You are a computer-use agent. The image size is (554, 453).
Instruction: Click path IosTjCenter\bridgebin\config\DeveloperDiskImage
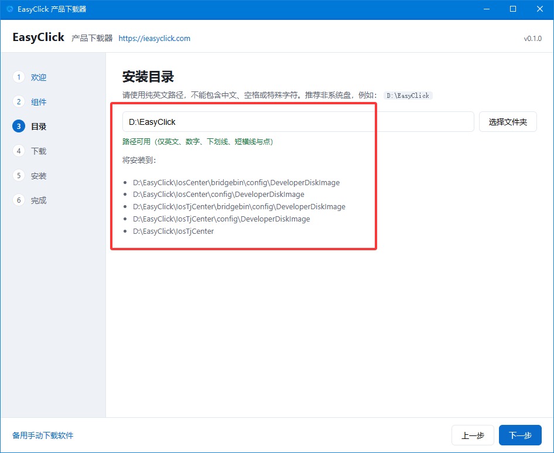click(x=239, y=206)
